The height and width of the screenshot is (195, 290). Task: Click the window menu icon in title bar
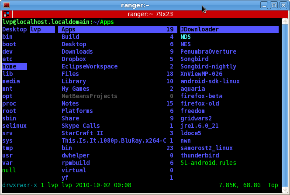pos(6,5)
